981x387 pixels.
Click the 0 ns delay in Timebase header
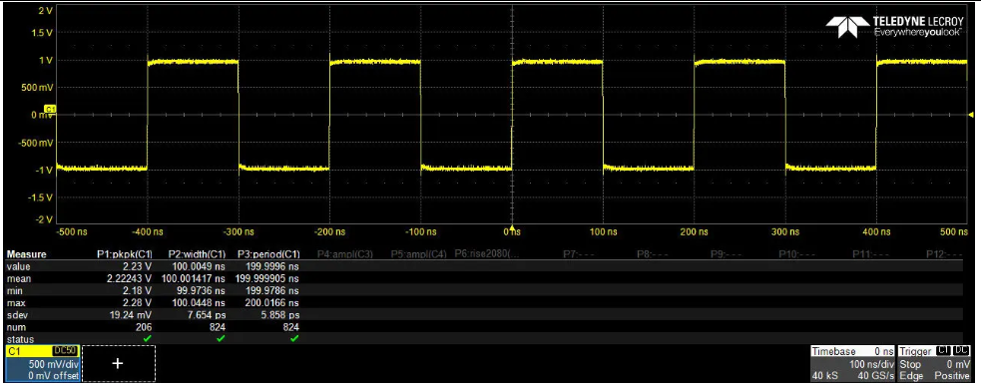point(884,351)
